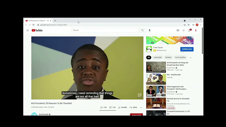This screenshot has height=127, width=226.
Task: Click the page vertical scrollbar
Action: [202, 41]
